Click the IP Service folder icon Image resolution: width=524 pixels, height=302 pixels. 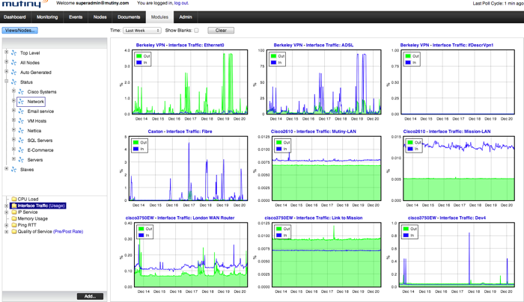point(14,212)
